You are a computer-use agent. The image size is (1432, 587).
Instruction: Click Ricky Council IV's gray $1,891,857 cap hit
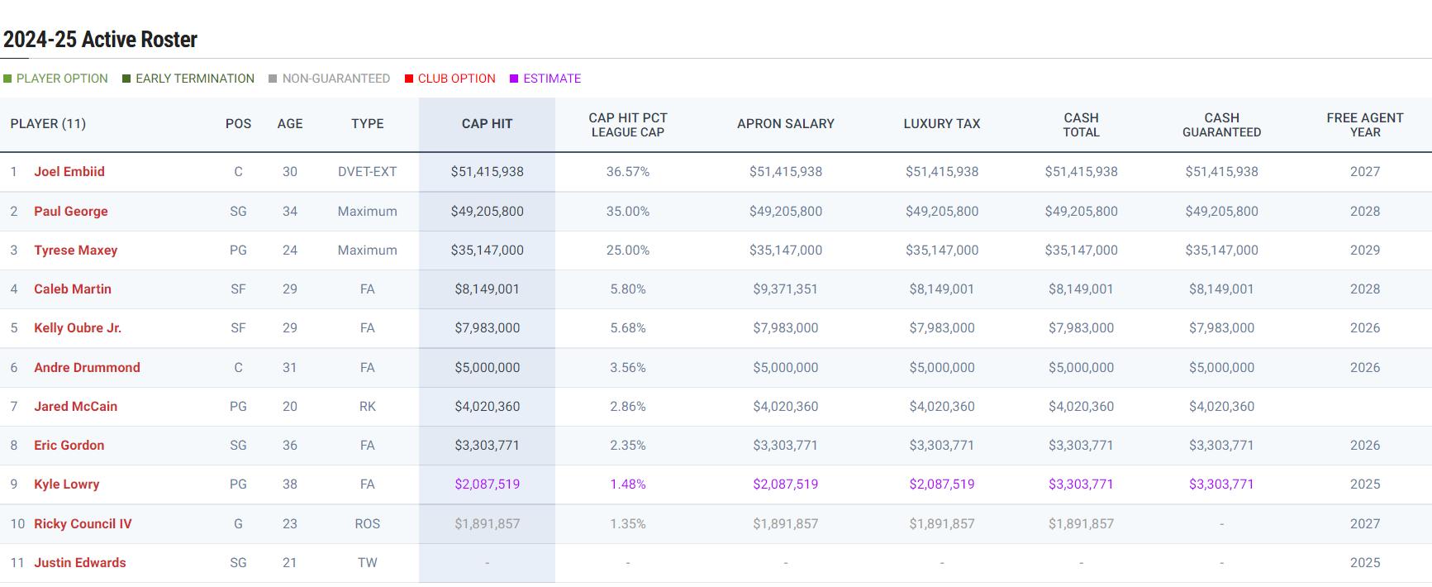tap(488, 523)
